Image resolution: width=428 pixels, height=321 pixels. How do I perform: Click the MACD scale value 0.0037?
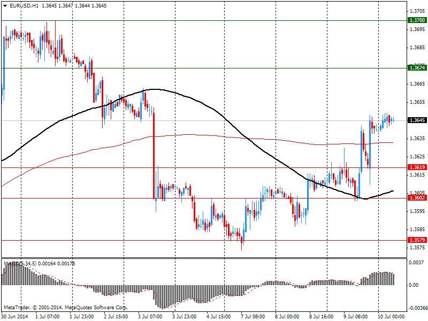[x=416, y=262]
